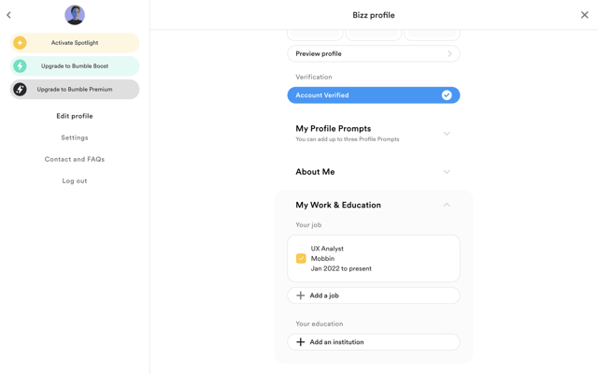Toggle the UX Analyst job checkbox
This screenshot has width=598, height=374.
click(x=301, y=258)
